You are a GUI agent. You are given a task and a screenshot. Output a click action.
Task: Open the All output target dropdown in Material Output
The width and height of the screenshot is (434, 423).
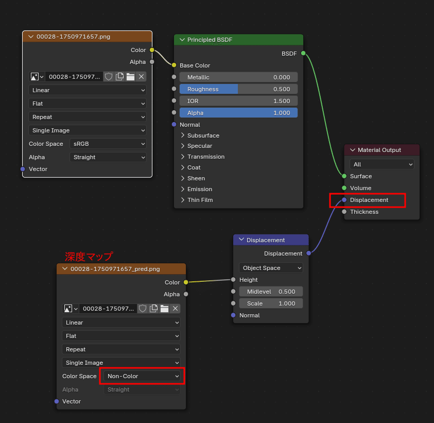point(381,164)
